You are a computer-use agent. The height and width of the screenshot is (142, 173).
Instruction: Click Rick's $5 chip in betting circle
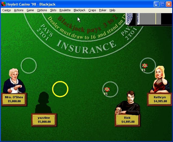[x=107, y=89]
